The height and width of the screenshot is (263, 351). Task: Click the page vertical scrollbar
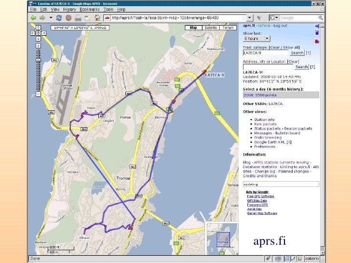(x=323, y=139)
